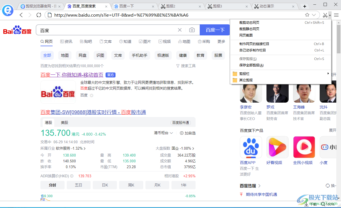Click the browser logo icon at top-left
Viewport: 341px width, 208px height.
(x=8, y=10)
